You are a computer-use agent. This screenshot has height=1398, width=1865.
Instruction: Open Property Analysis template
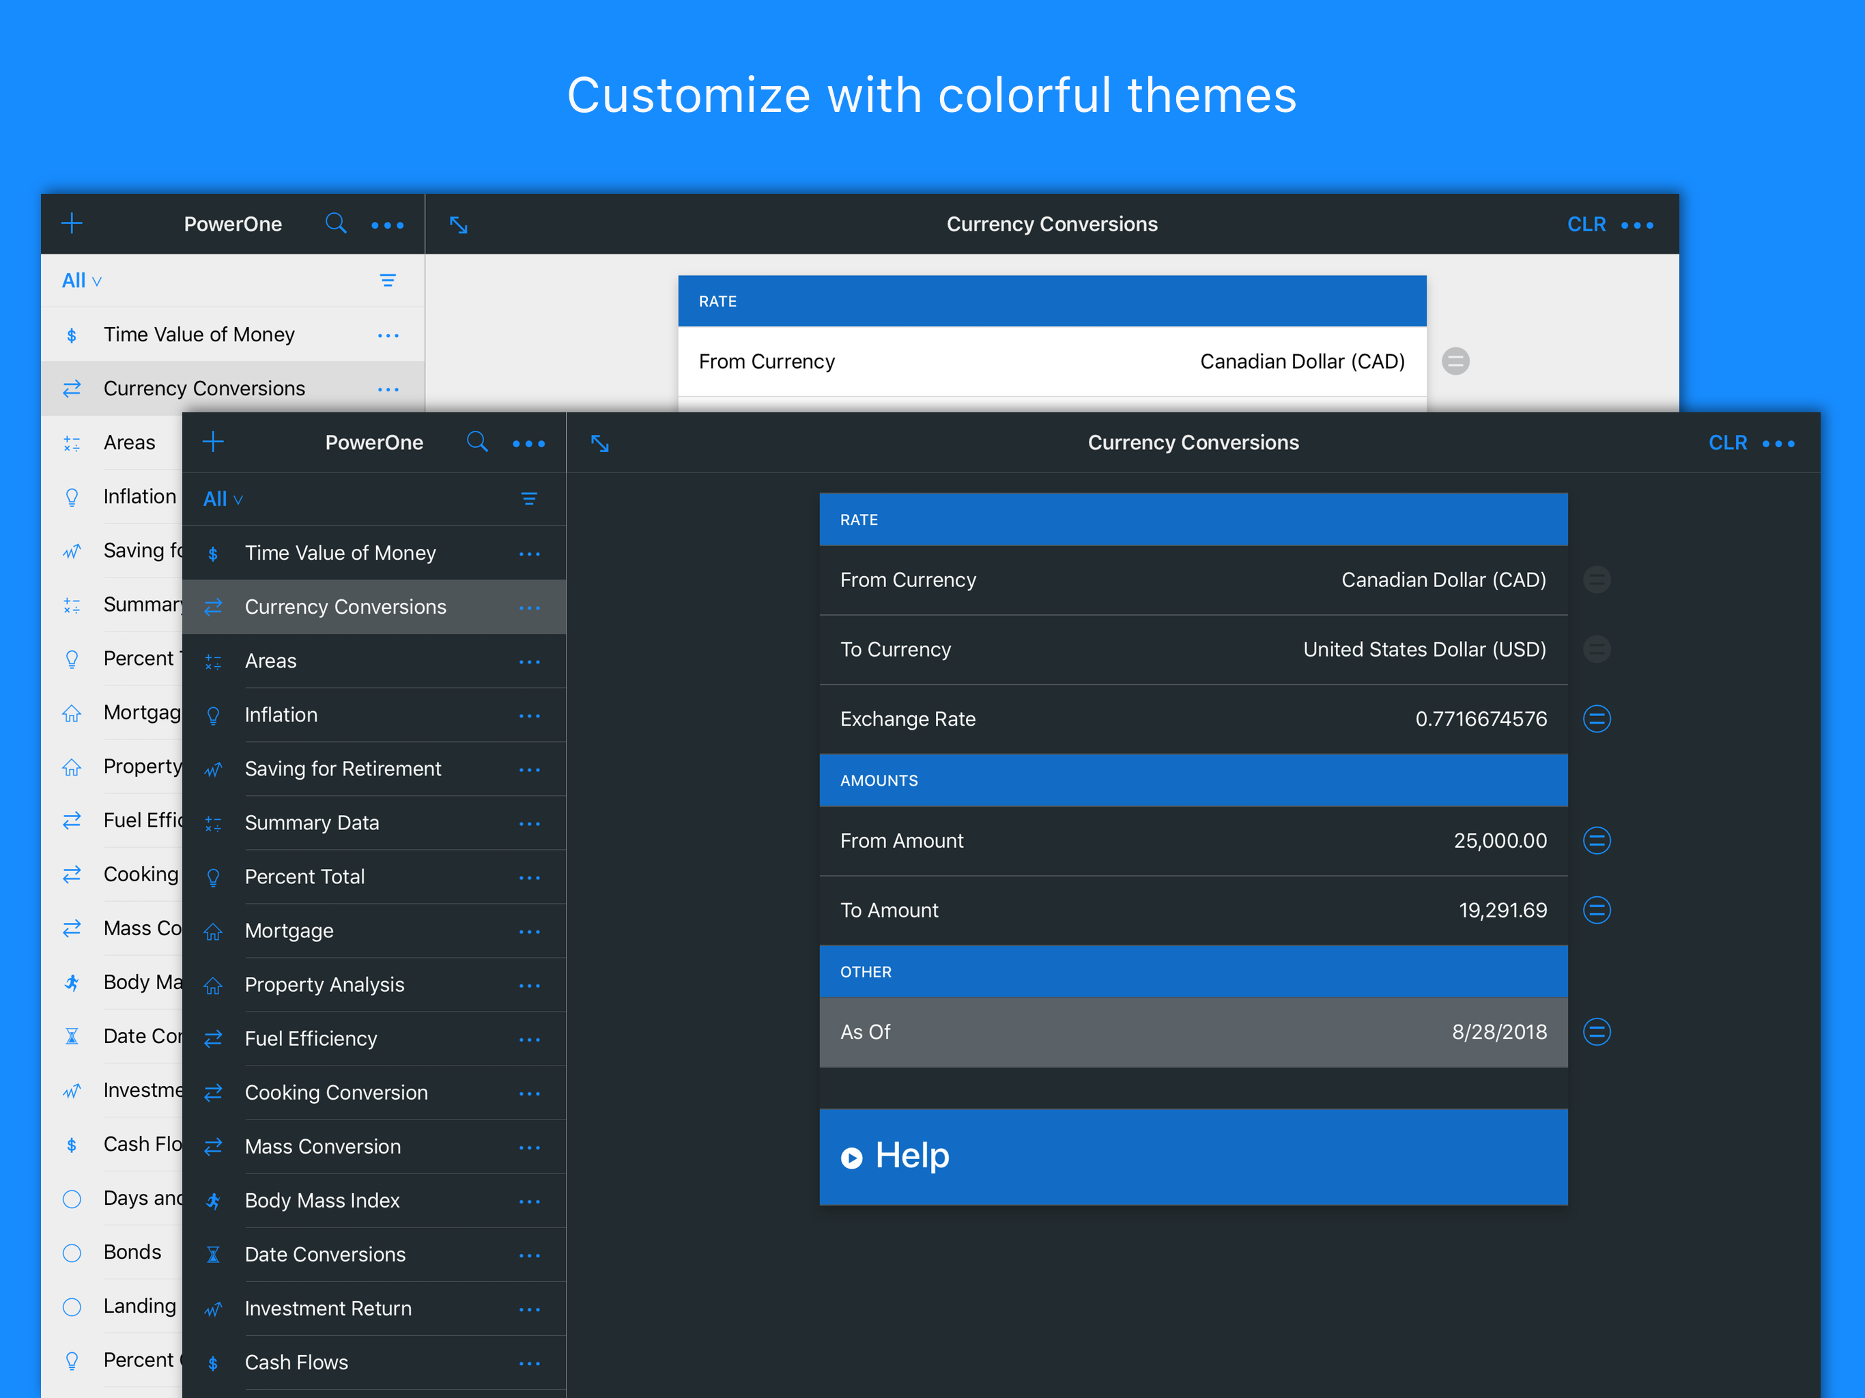[x=373, y=985]
